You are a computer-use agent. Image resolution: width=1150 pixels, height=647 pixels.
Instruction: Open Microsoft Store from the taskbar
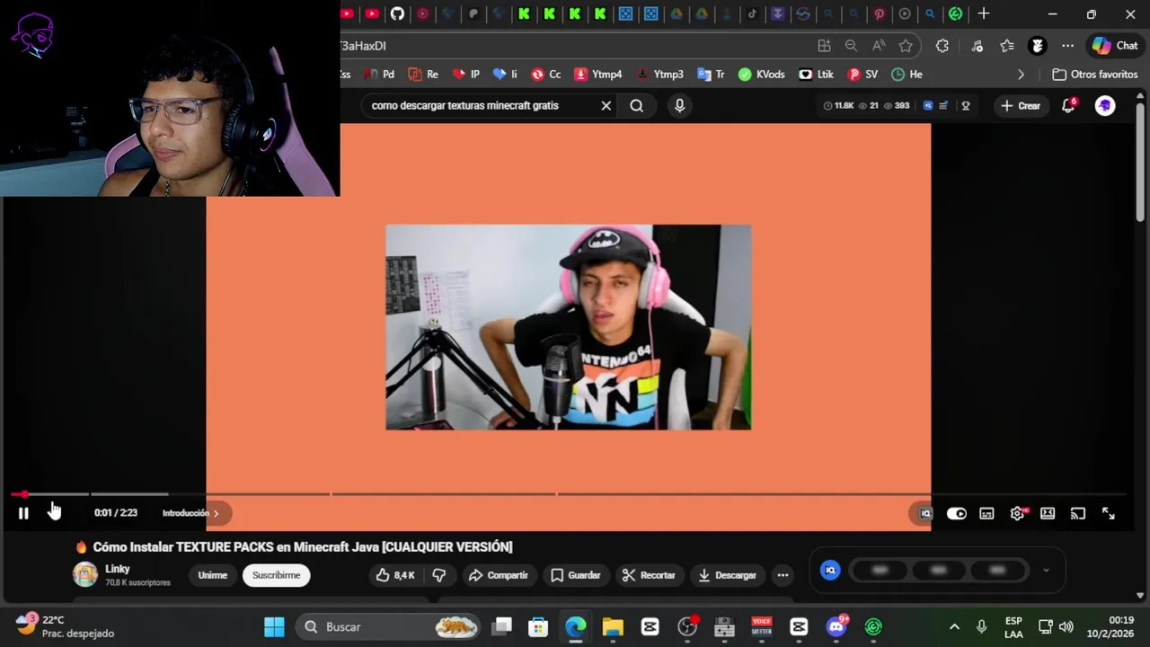click(538, 626)
